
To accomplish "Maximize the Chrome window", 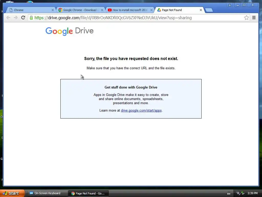I will point(244,5).
